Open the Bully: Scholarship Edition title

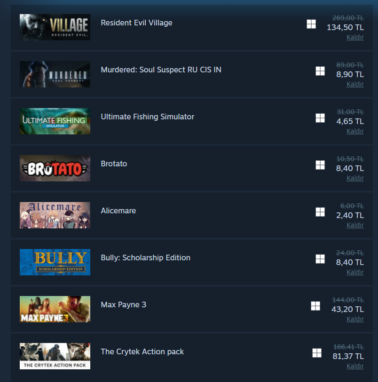click(145, 258)
